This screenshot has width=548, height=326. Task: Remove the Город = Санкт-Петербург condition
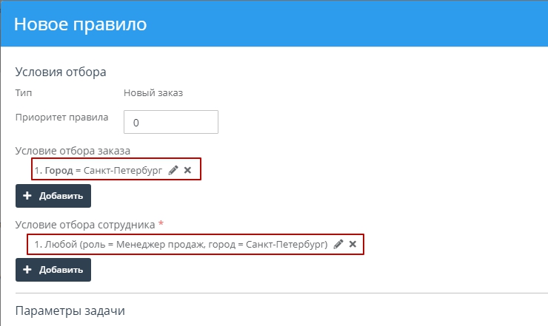(187, 170)
